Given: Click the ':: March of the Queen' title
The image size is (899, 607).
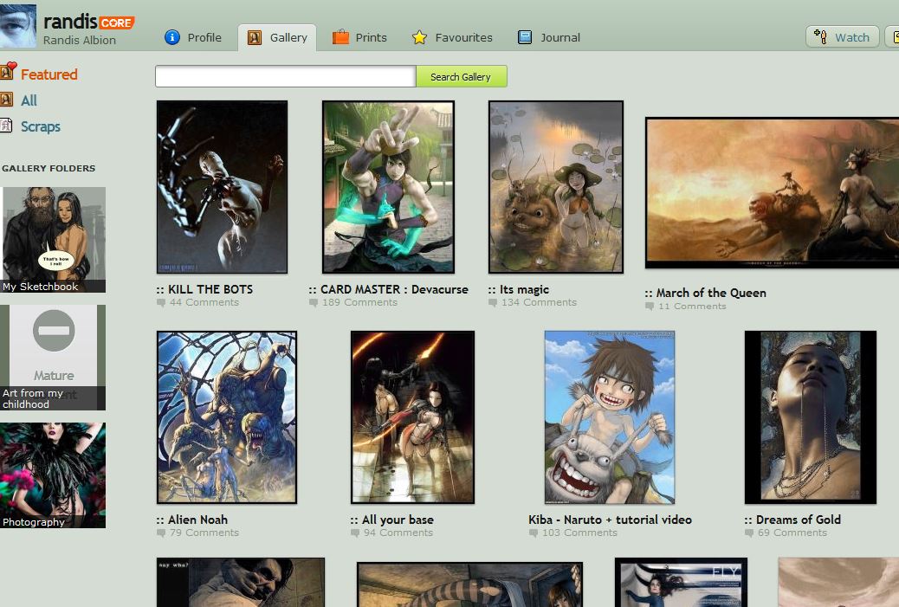Looking at the screenshot, I should (706, 293).
